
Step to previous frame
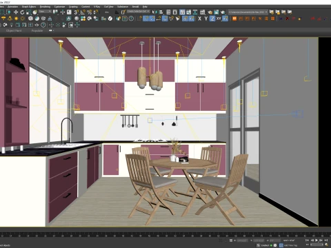312,240
